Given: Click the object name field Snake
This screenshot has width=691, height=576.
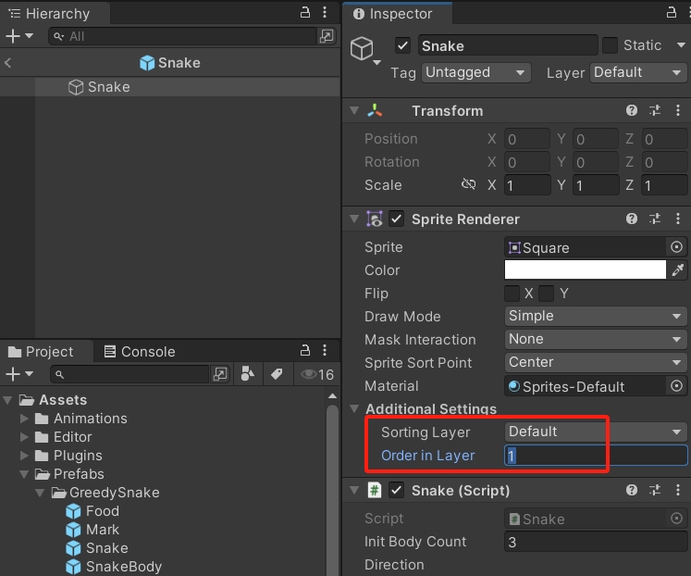Looking at the screenshot, I should pos(508,45).
